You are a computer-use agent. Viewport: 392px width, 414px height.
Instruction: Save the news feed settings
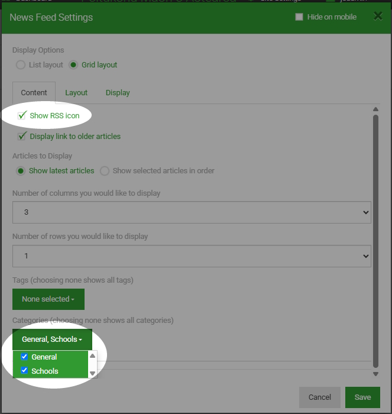(362, 397)
